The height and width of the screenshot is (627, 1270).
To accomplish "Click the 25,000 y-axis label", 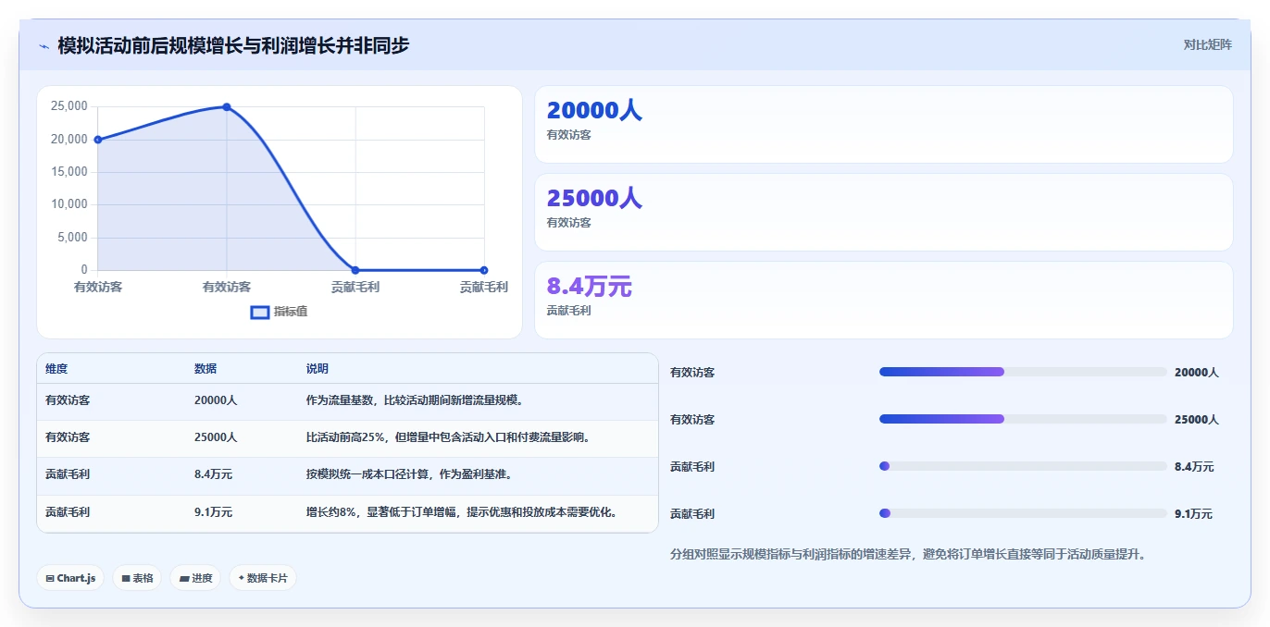I will pos(69,106).
